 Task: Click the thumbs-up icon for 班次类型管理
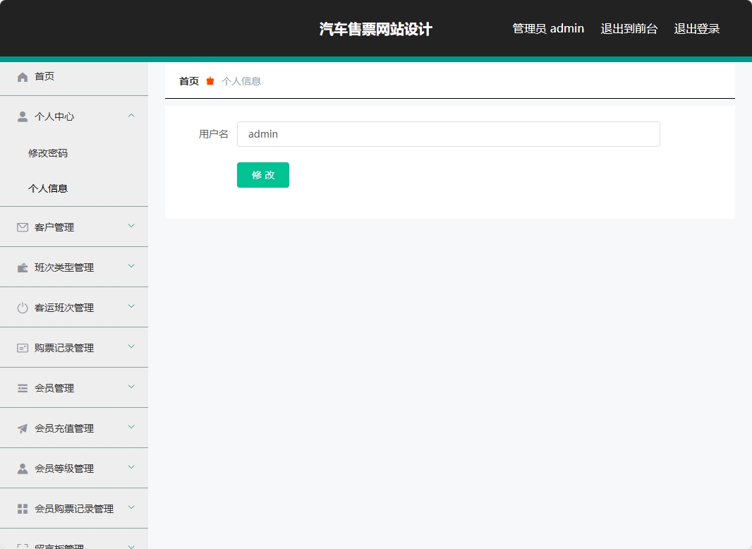tap(21, 266)
